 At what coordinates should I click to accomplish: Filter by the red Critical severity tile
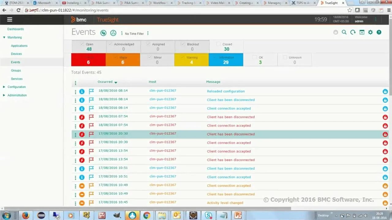89,60
